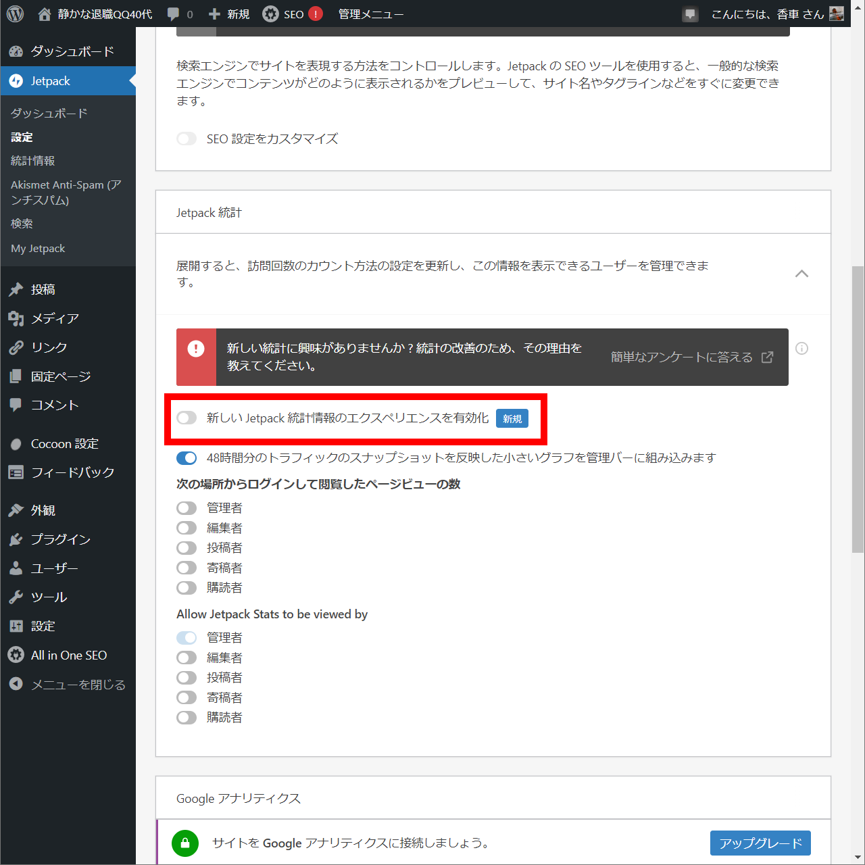Image resolution: width=865 pixels, height=865 pixels.
Task: Open My Jetpack submenu item
Action: pyautogui.click(x=38, y=249)
